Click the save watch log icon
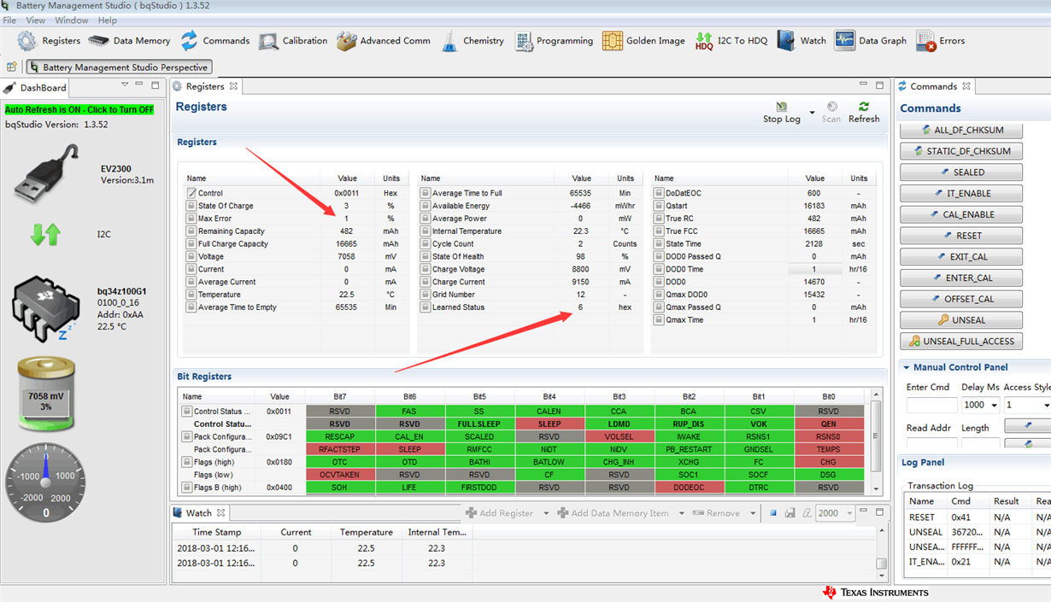The image size is (1051, 602). pos(790,513)
